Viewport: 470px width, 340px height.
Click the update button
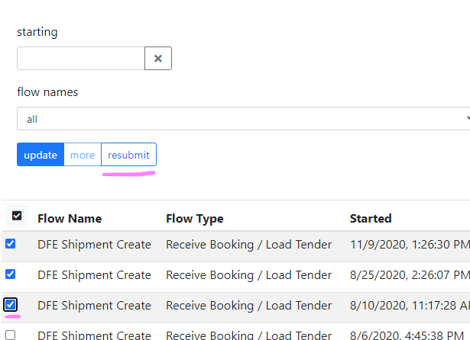41,155
